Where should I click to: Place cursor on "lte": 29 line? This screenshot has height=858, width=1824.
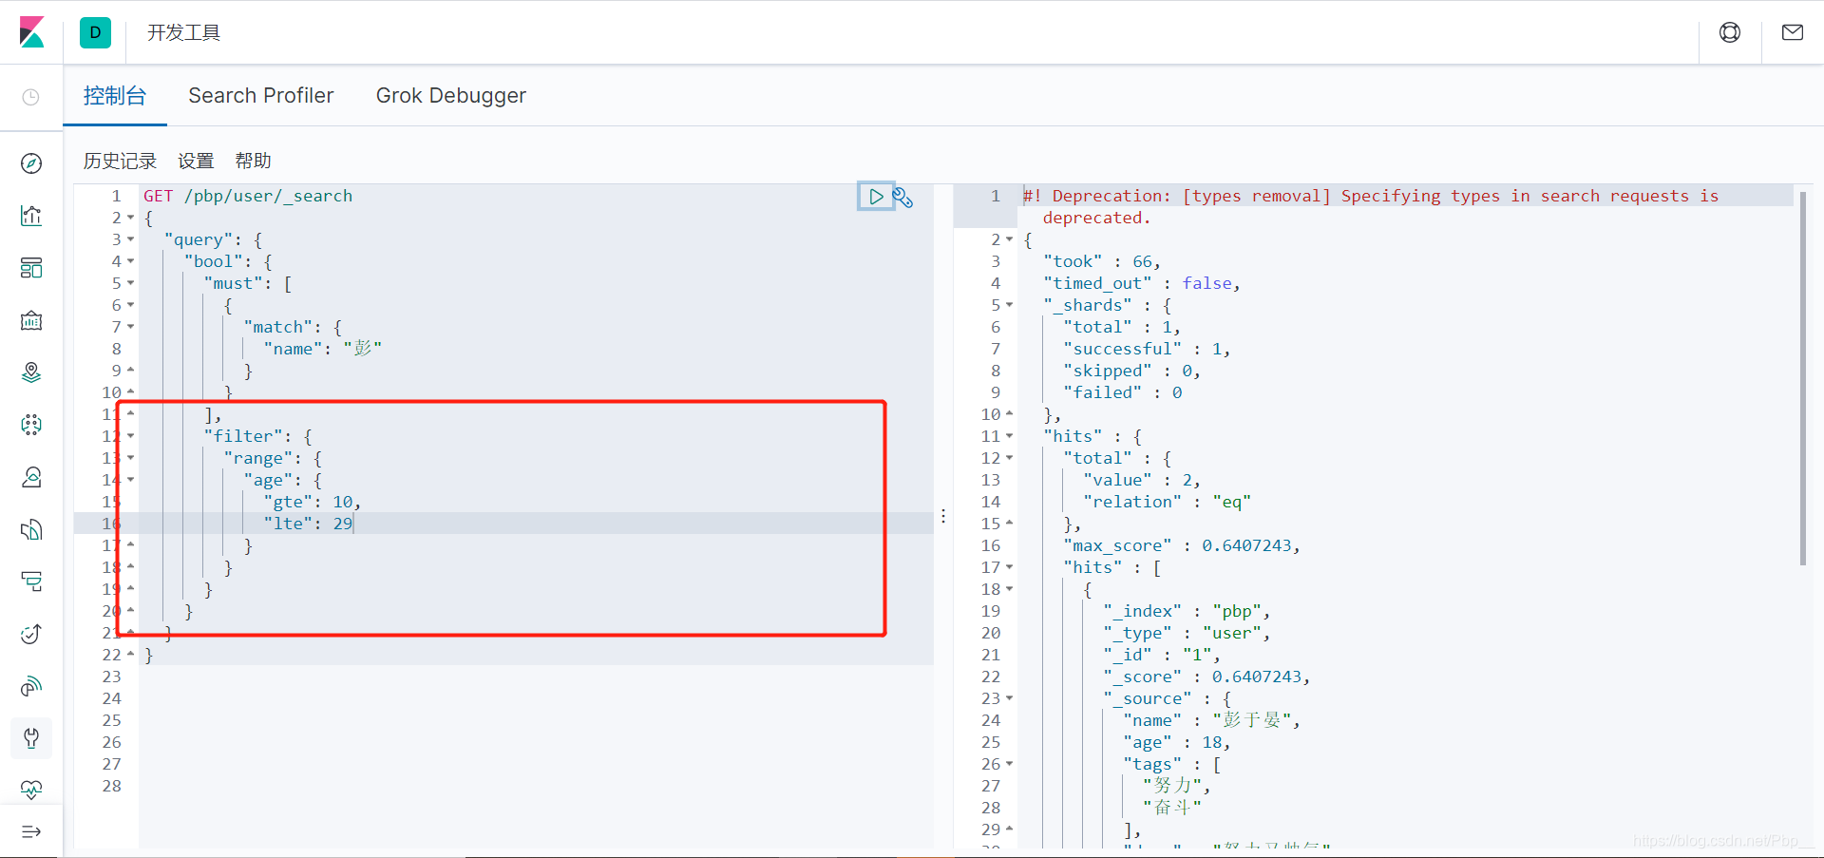(308, 524)
